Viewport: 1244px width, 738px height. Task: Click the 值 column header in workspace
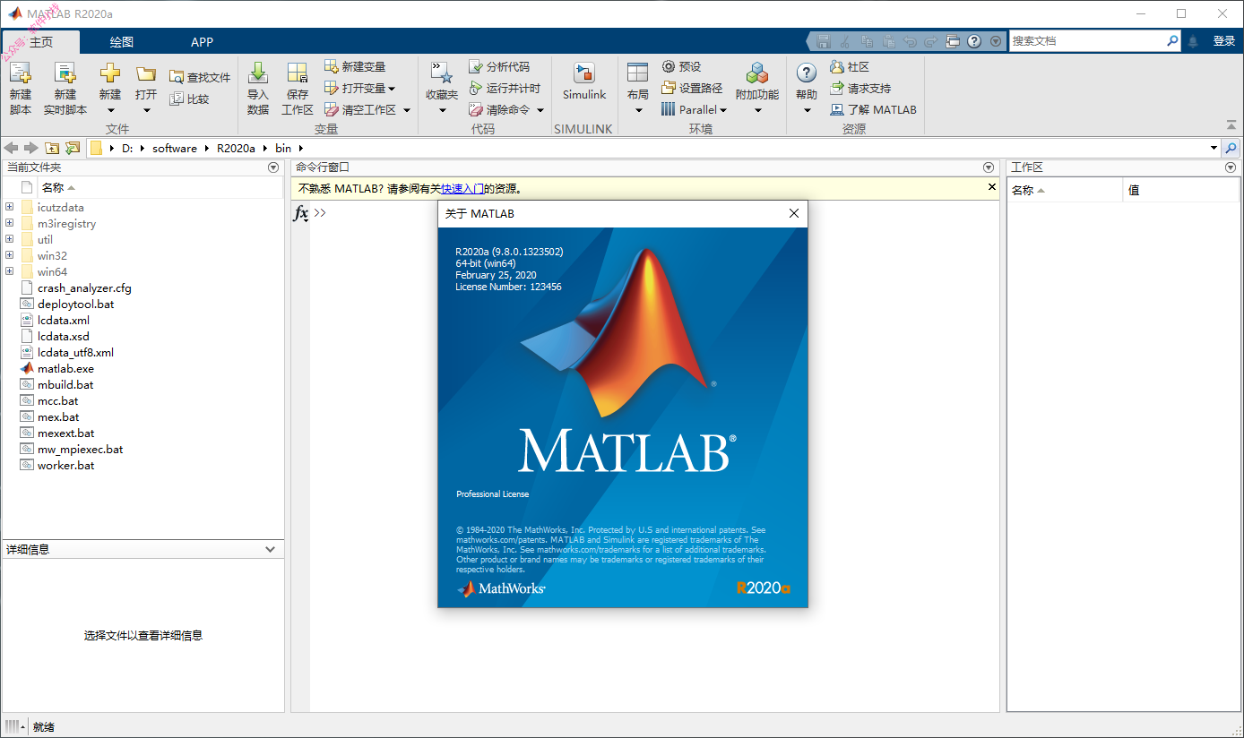point(1181,190)
